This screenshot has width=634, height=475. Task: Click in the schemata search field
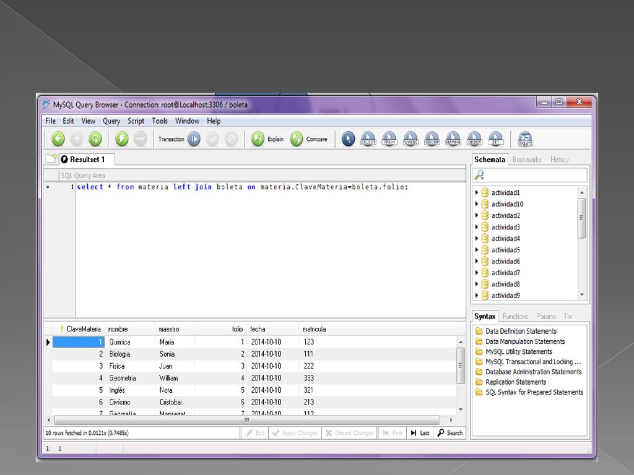point(536,175)
